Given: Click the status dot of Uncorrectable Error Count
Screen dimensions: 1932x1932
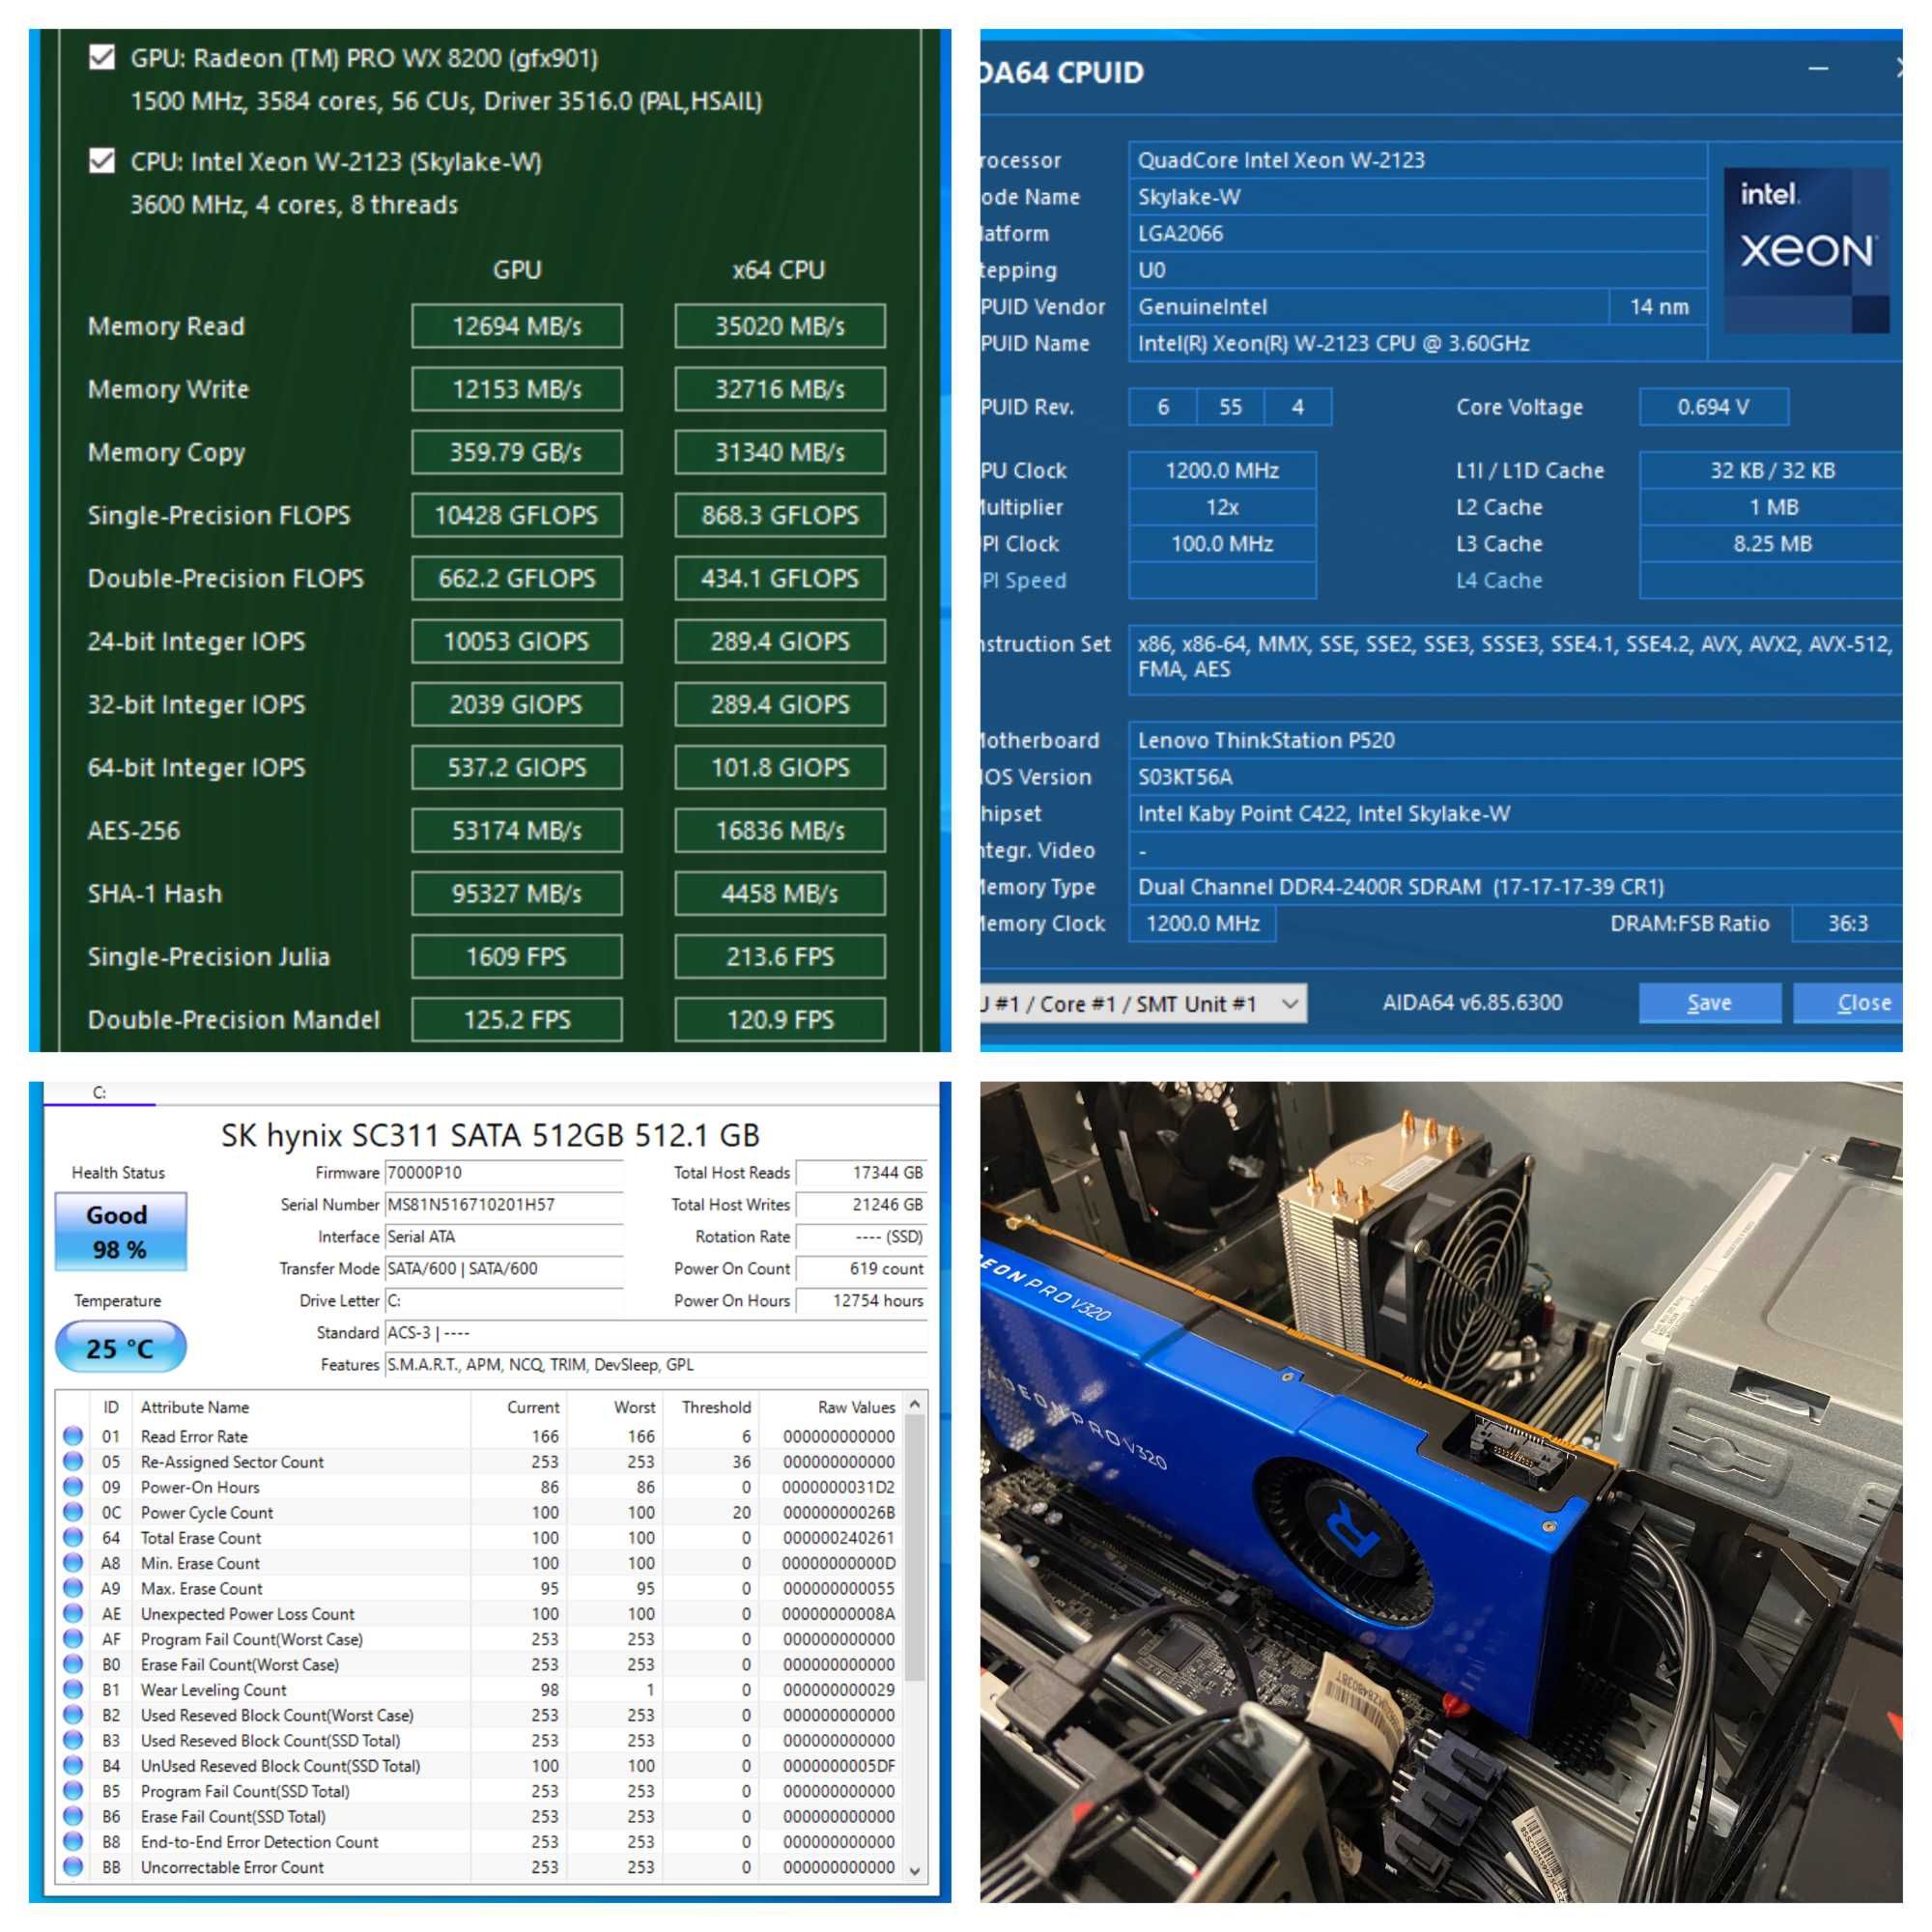Looking at the screenshot, I should click(73, 1866).
